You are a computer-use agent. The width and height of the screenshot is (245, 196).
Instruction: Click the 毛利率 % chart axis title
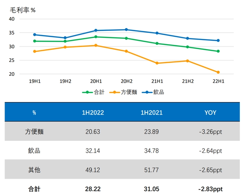(22, 10)
